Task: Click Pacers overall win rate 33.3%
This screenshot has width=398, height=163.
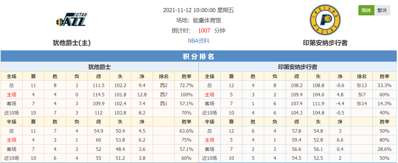Action: 385,85
